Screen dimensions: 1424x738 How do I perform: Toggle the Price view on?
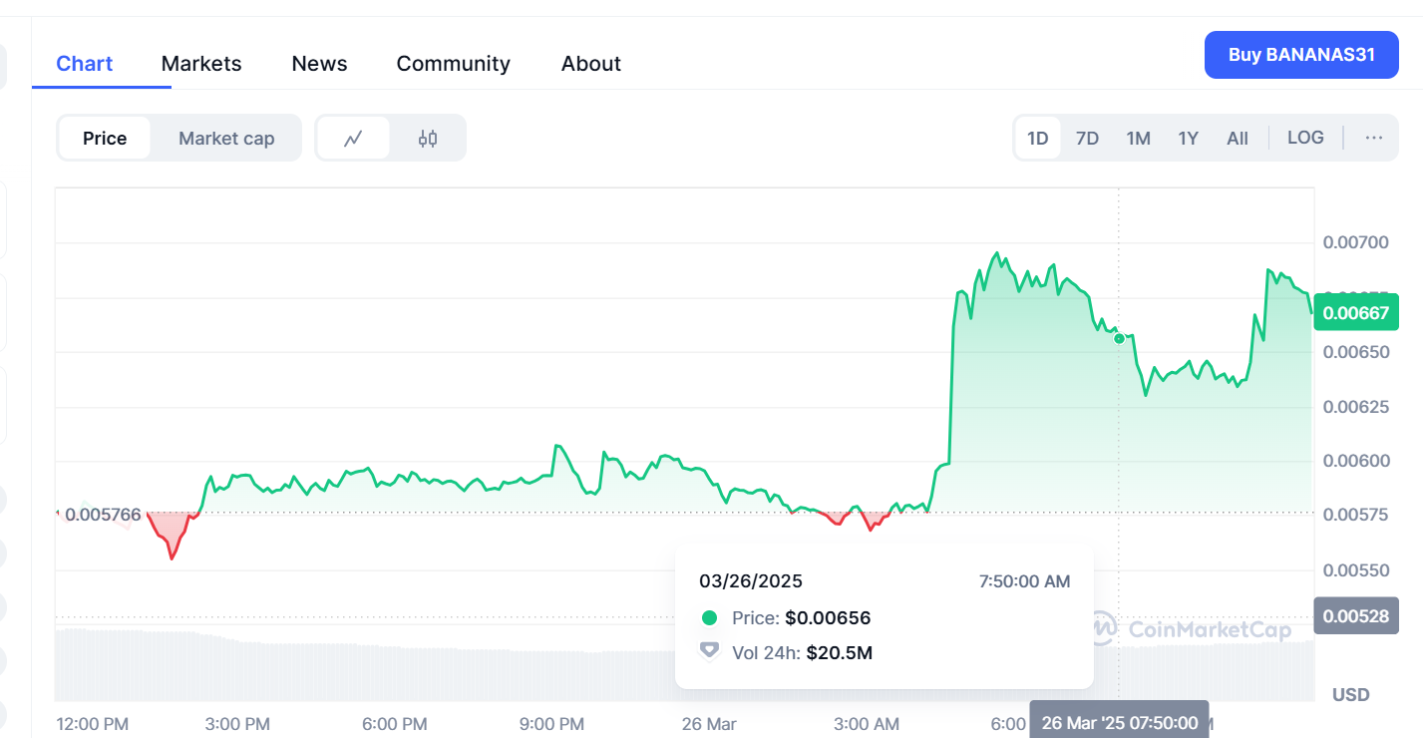[106, 138]
